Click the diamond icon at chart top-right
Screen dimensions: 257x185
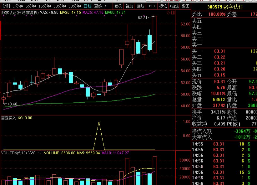pos(168,13)
